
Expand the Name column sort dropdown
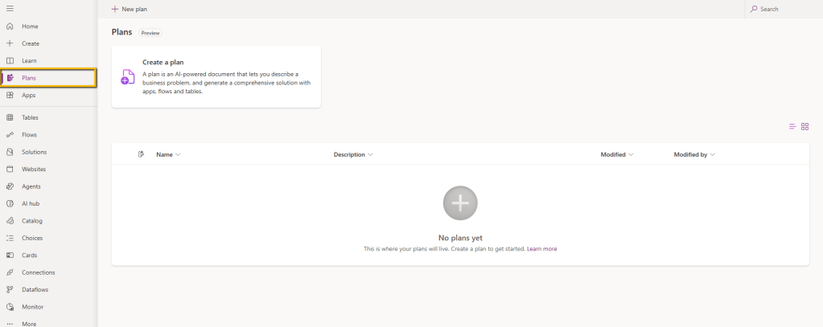(x=177, y=154)
